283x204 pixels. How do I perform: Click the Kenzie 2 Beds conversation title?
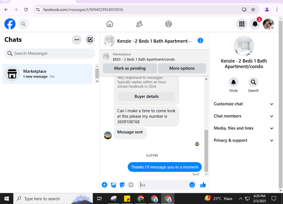pos(154,41)
